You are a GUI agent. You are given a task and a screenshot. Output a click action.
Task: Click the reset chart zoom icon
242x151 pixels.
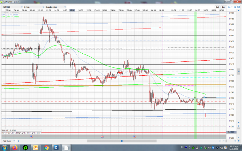tap(239, 141)
